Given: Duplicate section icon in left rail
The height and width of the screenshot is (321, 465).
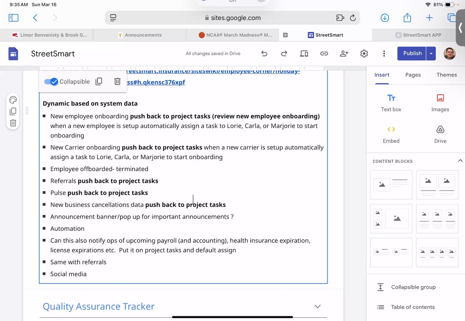Looking at the screenshot, I should point(13,111).
